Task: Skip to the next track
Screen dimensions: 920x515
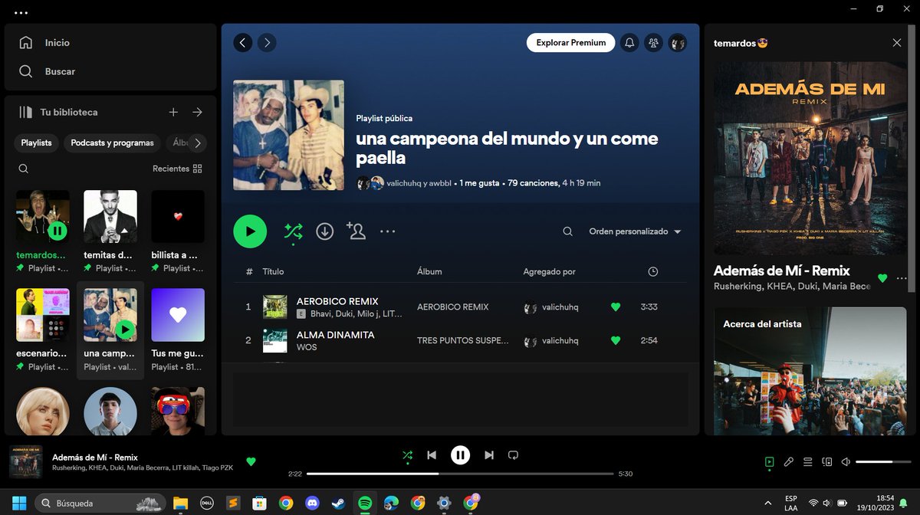Action: tap(489, 455)
